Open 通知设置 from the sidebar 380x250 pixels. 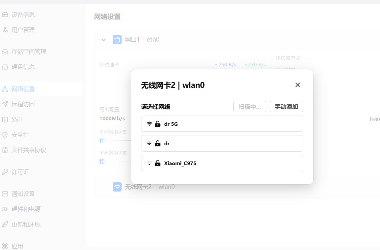(x=23, y=194)
